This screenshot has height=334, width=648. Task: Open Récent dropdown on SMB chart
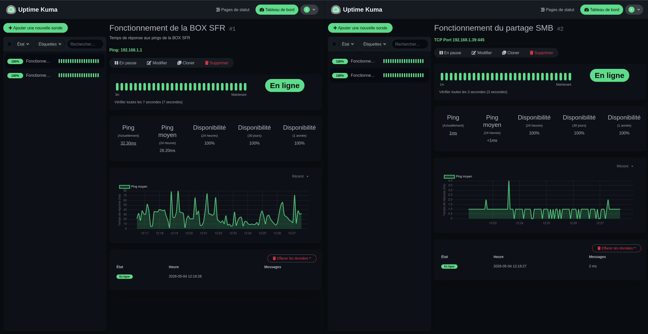click(x=625, y=166)
